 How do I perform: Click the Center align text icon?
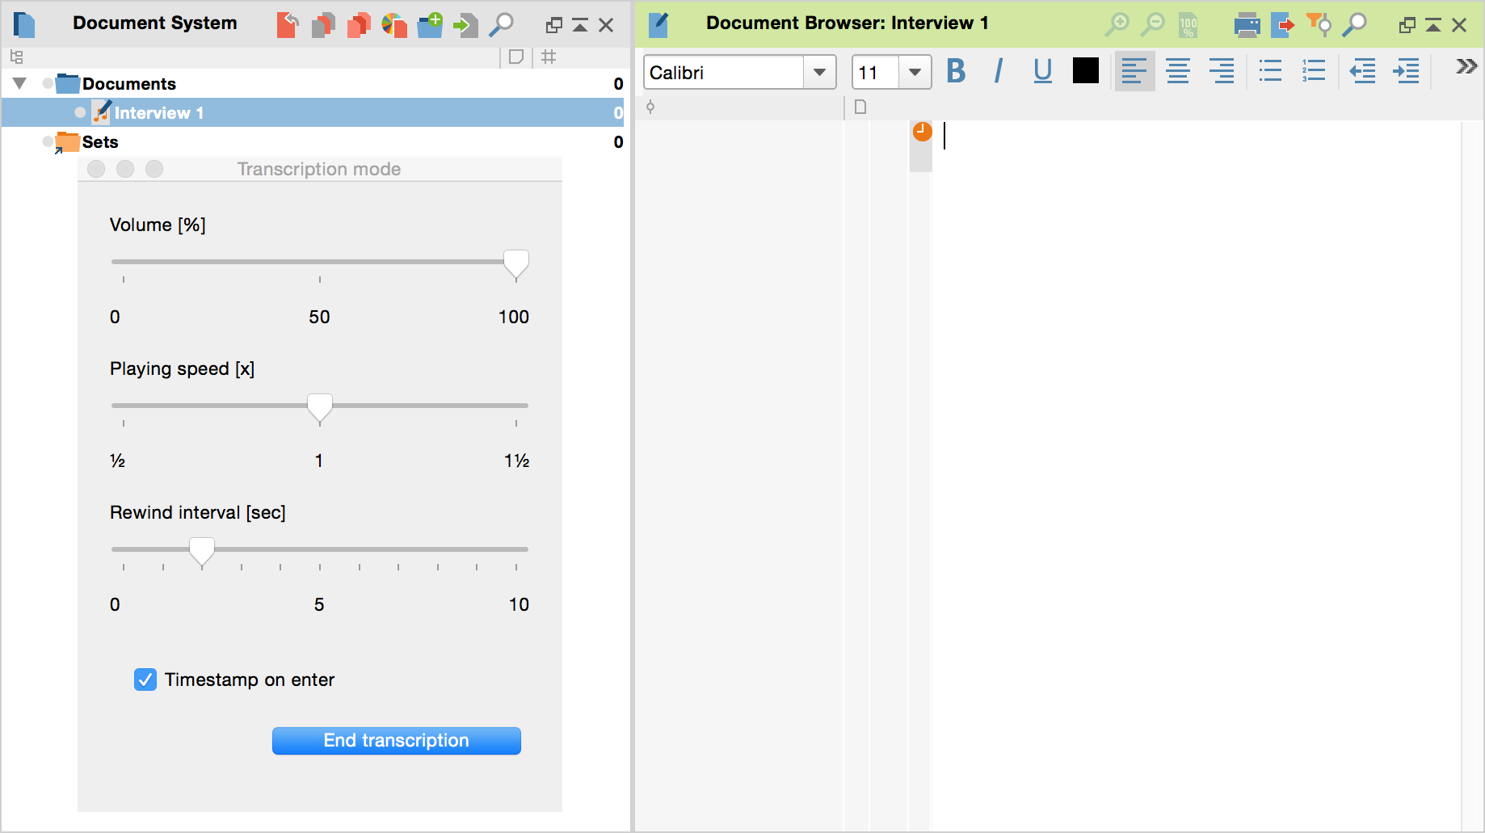point(1178,71)
